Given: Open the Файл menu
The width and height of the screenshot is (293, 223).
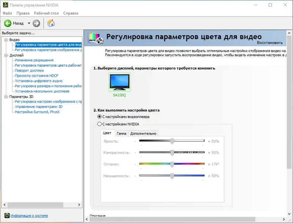Looking at the screenshot, I should pyautogui.click(x=7, y=13).
